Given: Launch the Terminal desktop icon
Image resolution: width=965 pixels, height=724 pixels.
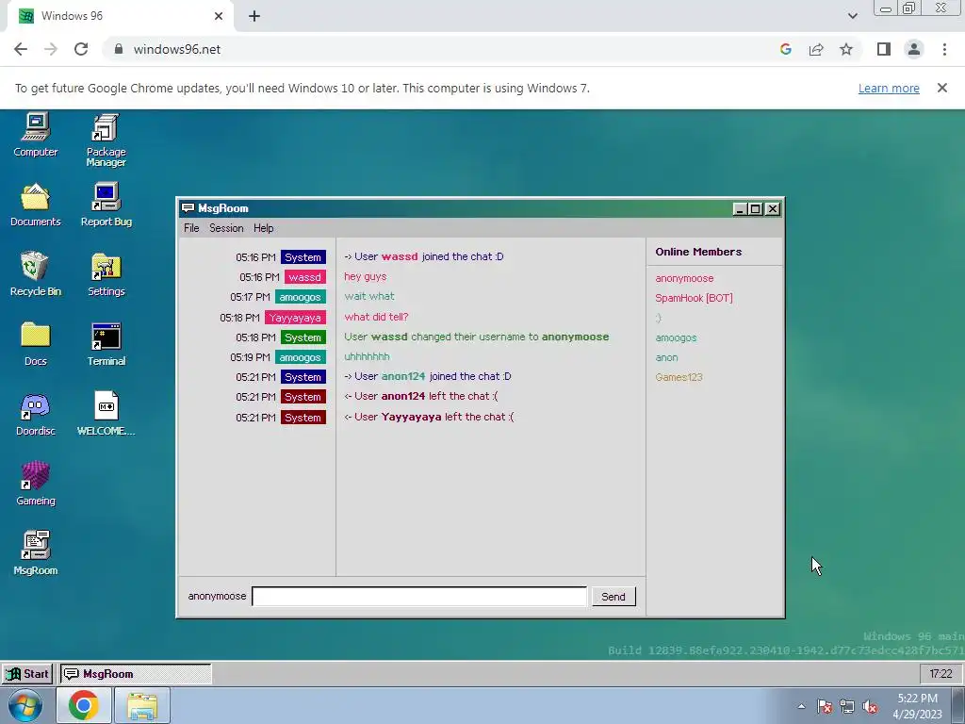Looking at the screenshot, I should point(106,344).
